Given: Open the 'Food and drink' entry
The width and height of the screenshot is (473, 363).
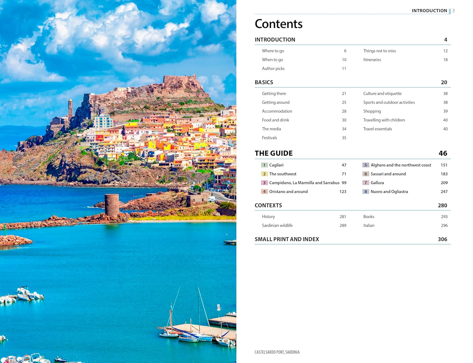Looking at the screenshot, I should tap(275, 120).
